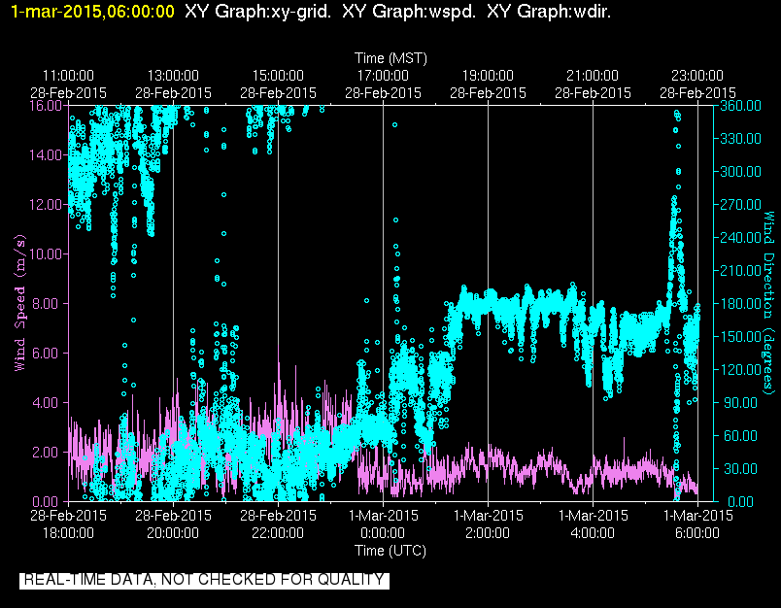Viewport: 781px width, 608px height.
Task: Click the 'REAL-TIME DATA, NOT CHECKED FOR QUALITY' notice
Action: [x=204, y=580]
